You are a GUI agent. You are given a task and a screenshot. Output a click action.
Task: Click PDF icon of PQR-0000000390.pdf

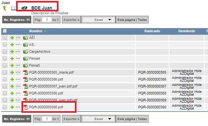[x=26, y=107]
